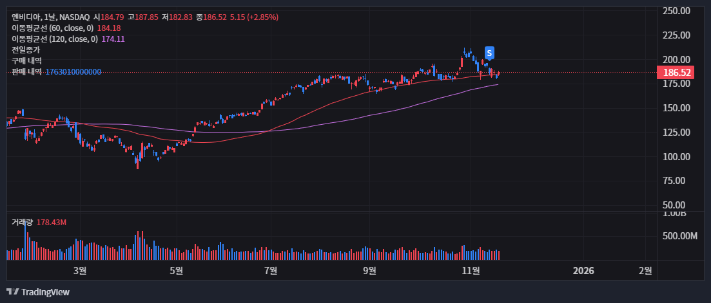The width and height of the screenshot is (711, 303).
Task: Click the 3월 label on time axis
Action: [x=80, y=271]
